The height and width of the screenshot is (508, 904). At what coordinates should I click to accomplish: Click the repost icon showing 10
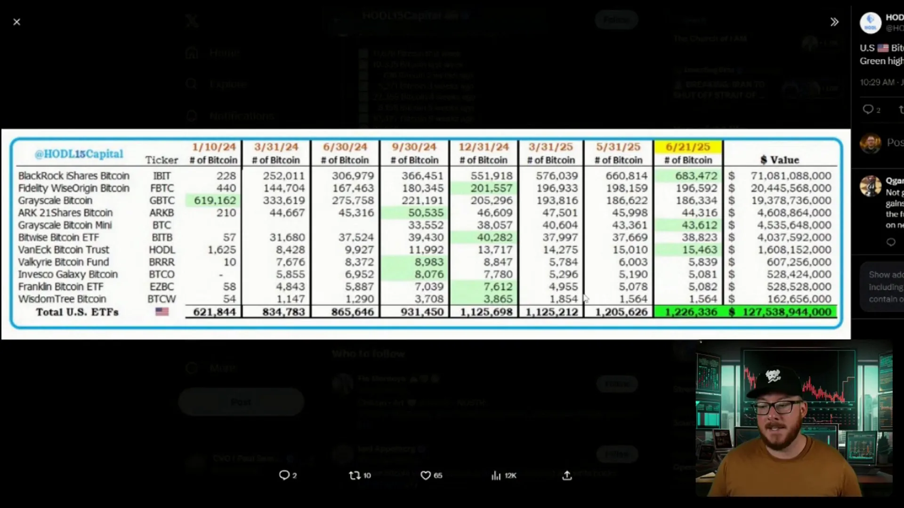pyautogui.click(x=360, y=475)
